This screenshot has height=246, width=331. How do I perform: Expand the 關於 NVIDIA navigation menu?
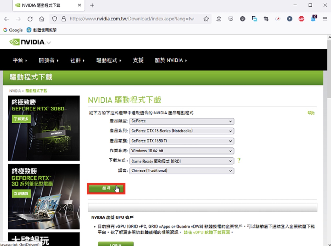[171, 60]
